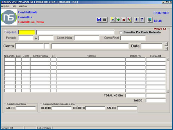Click the Conta Inicial input field
Image resolution: width=173 pixels, height=130 pixels.
click(x=87, y=38)
